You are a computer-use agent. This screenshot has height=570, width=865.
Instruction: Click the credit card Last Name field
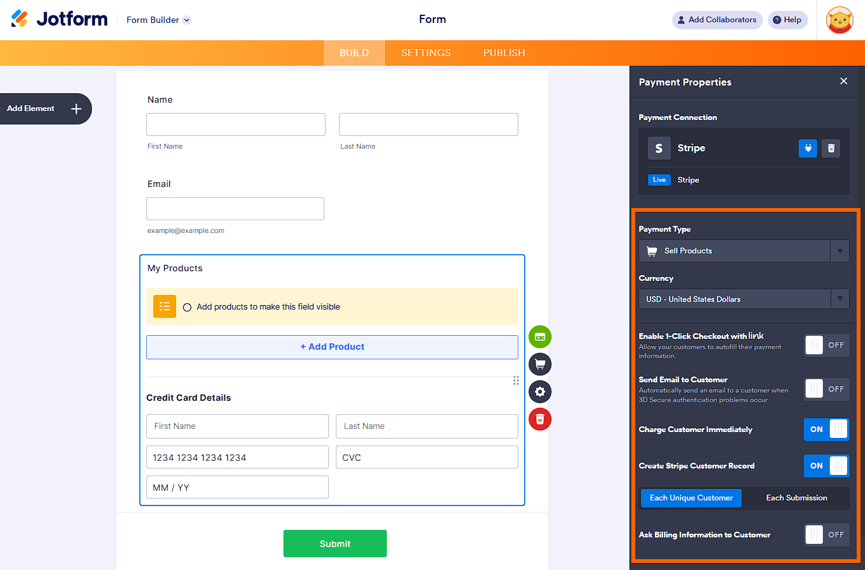(x=427, y=426)
